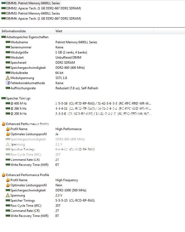This screenshot has height=232, width=185.
Task: Select the Ja value for Optimales Leistungsprofil
Action: coord(57,134)
